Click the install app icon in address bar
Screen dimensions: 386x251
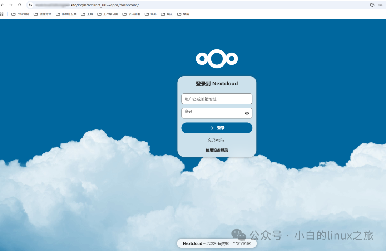(372, 5)
